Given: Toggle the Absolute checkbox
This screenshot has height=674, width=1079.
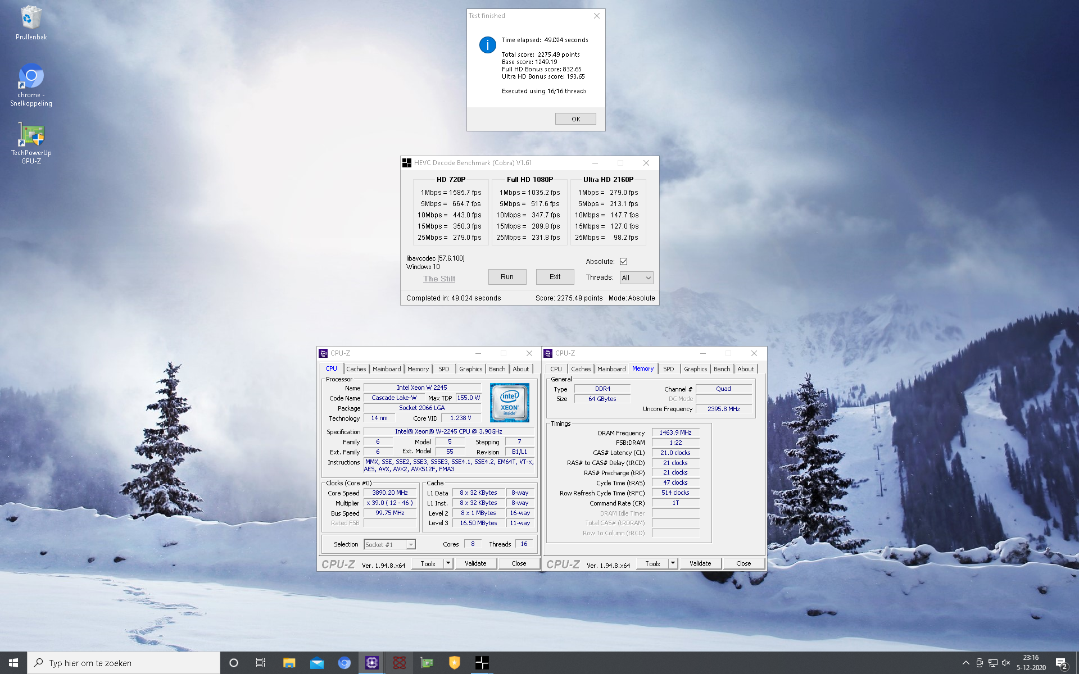Looking at the screenshot, I should pos(623,262).
